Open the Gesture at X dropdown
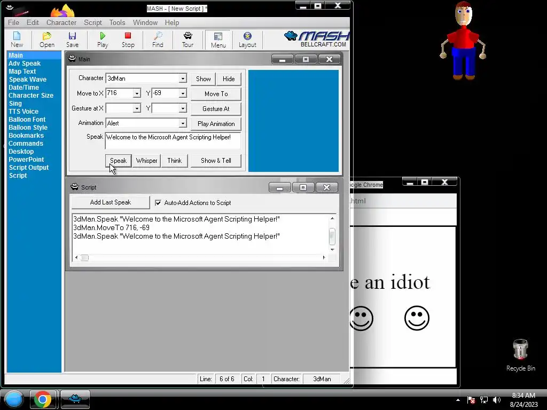This screenshot has height=410, width=547. tap(137, 108)
